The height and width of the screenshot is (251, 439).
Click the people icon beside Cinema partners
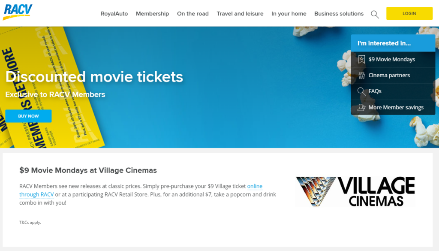[361, 76]
